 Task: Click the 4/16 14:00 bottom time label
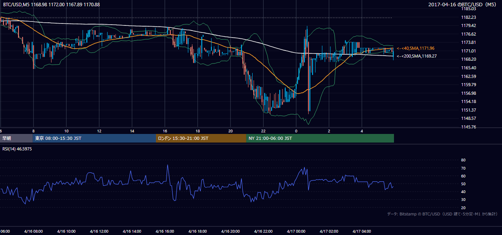[132, 231]
